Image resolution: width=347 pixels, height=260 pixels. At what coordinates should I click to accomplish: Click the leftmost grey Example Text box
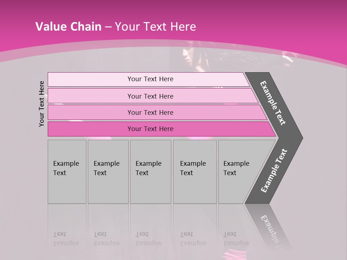(67, 172)
